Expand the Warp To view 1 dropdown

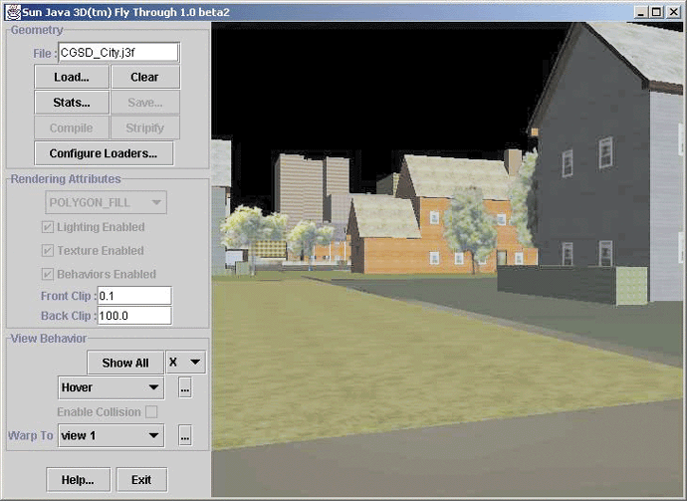(111, 435)
